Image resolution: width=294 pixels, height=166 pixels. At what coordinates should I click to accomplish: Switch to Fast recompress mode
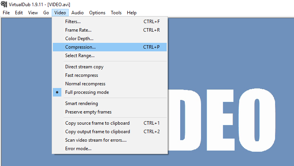(x=110, y=75)
